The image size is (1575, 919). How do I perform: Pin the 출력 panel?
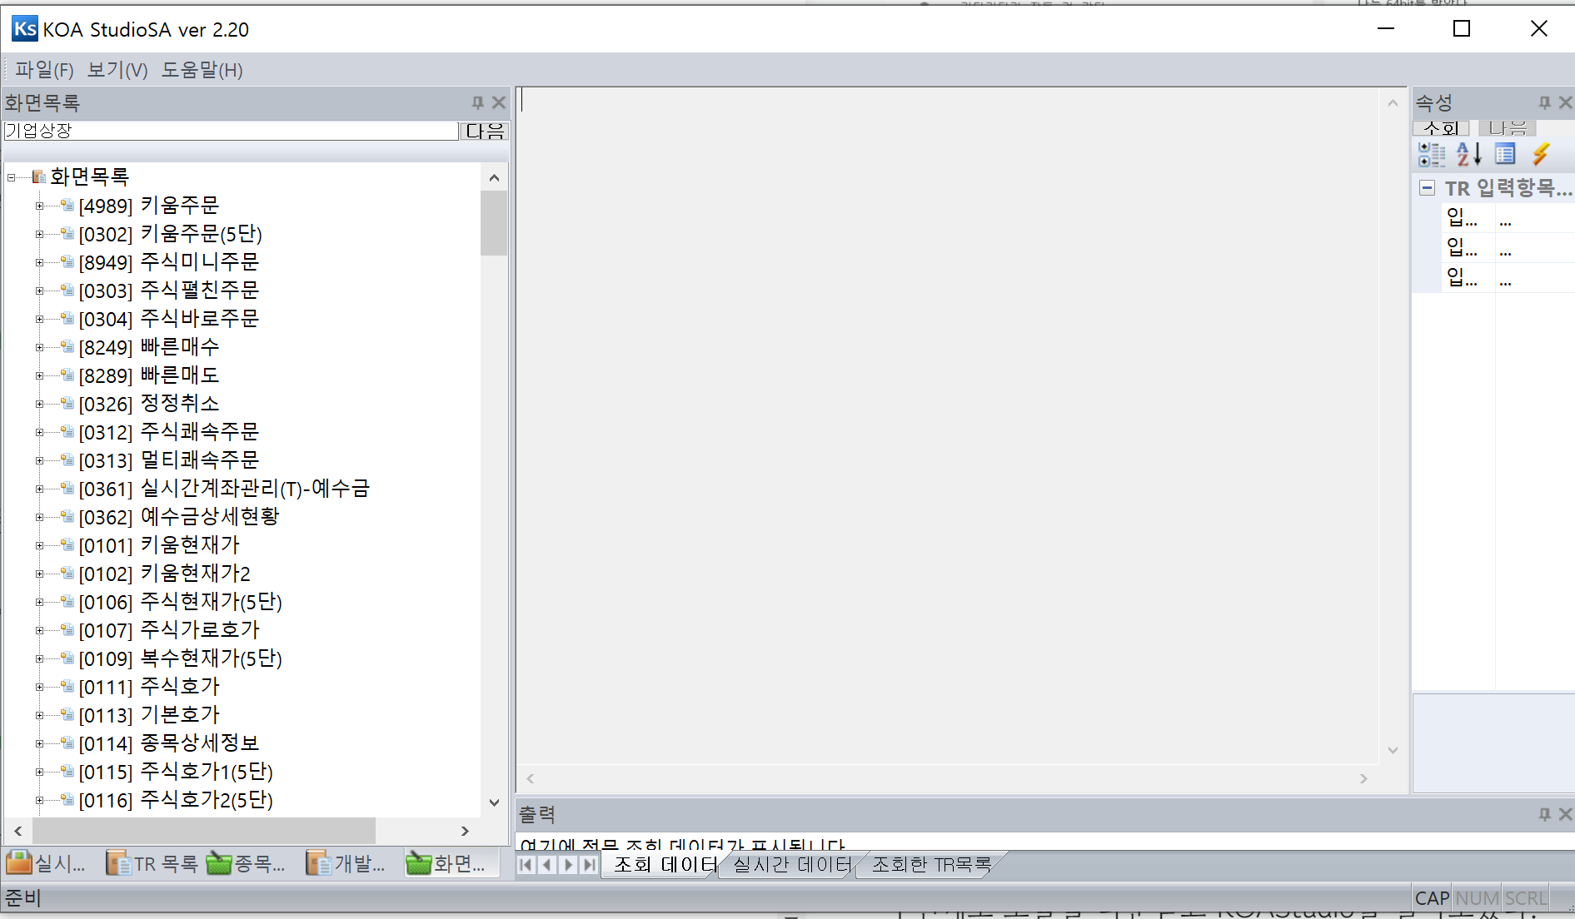[1545, 814]
